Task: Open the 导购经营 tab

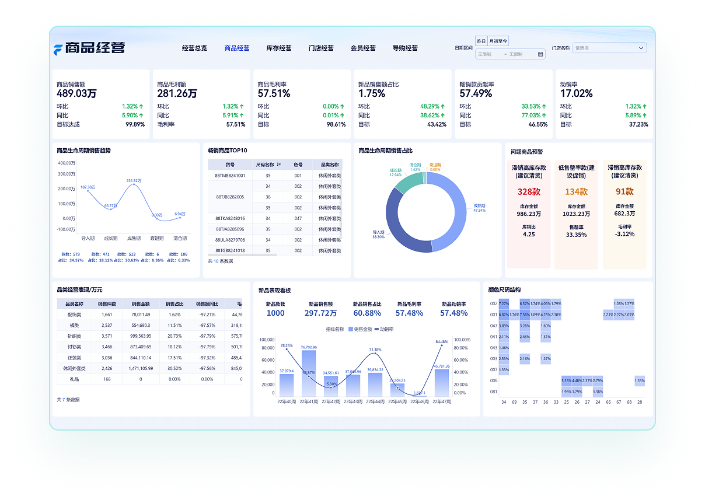Action: point(405,48)
